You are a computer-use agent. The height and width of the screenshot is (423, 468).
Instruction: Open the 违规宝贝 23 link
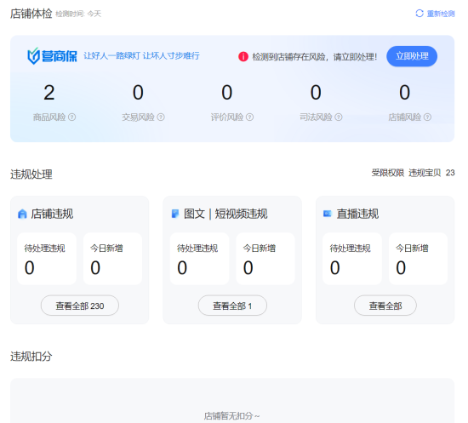coord(431,173)
